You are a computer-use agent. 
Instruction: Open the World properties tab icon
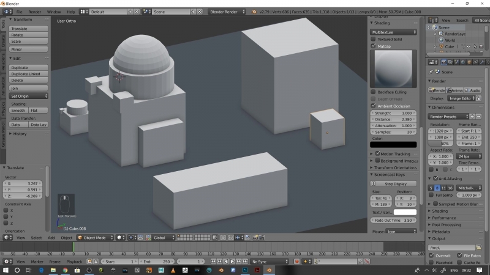point(463,62)
